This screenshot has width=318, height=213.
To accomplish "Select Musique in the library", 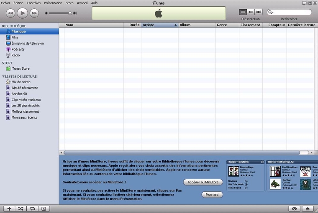I will pyautogui.click(x=29, y=31).
